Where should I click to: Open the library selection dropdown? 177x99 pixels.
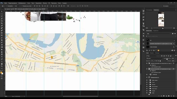(x=158, y=34)
